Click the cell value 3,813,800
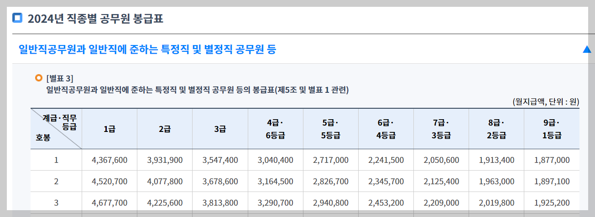Screen dimensions: 595x217 point(220,203)
